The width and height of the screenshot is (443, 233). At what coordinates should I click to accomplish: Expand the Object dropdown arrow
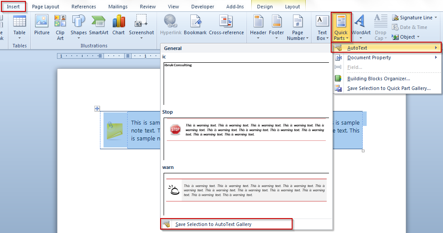(418, 37)
